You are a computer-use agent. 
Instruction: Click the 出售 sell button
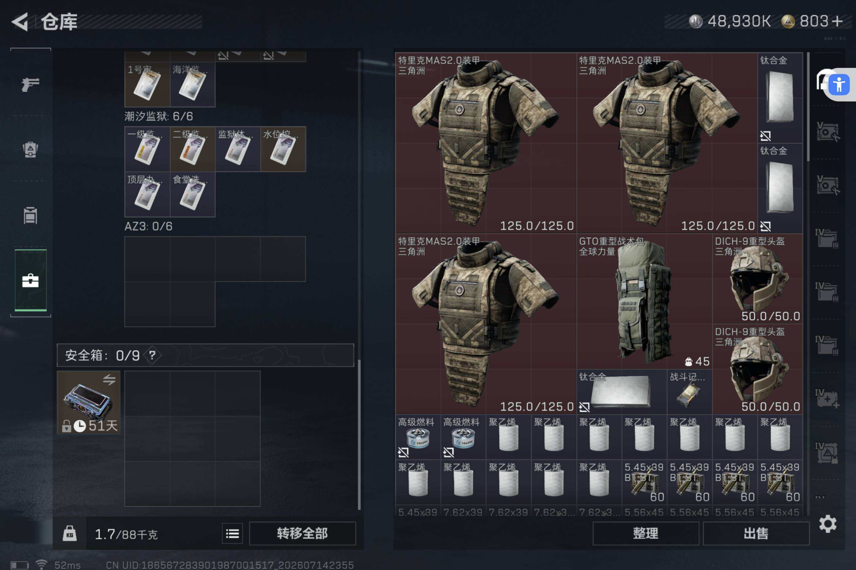pyautogui.click(x=756, y=533)
